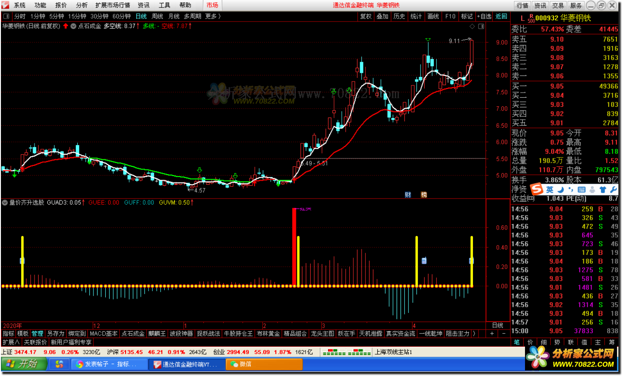Screen dimensions: 623x376
Task: Open the 分析 menu
Action: [81, 6]
